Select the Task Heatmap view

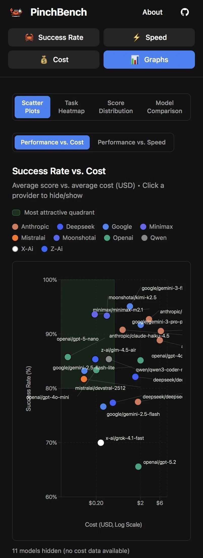tap(71, 107)
